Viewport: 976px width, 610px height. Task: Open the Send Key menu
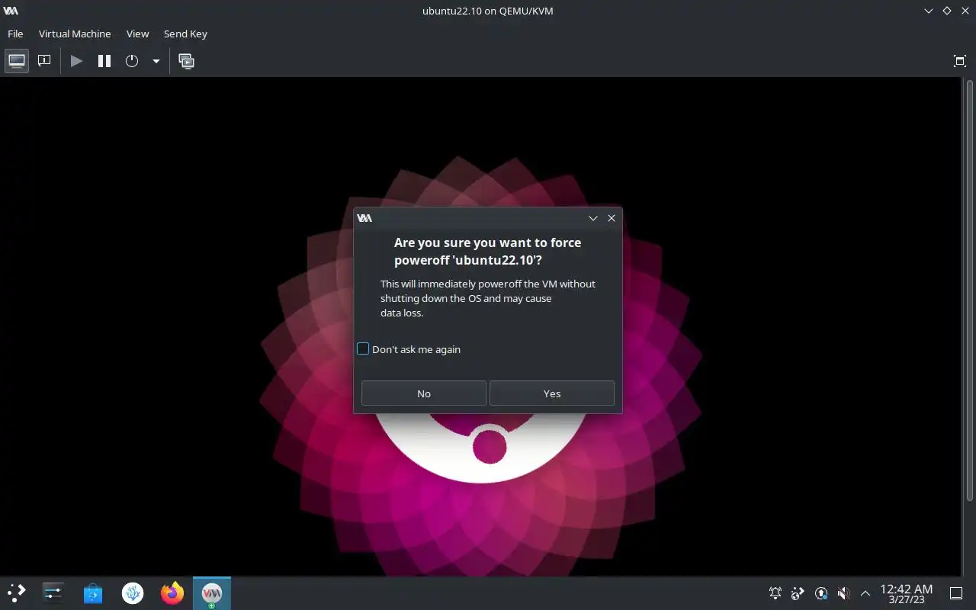coord(185,34)
